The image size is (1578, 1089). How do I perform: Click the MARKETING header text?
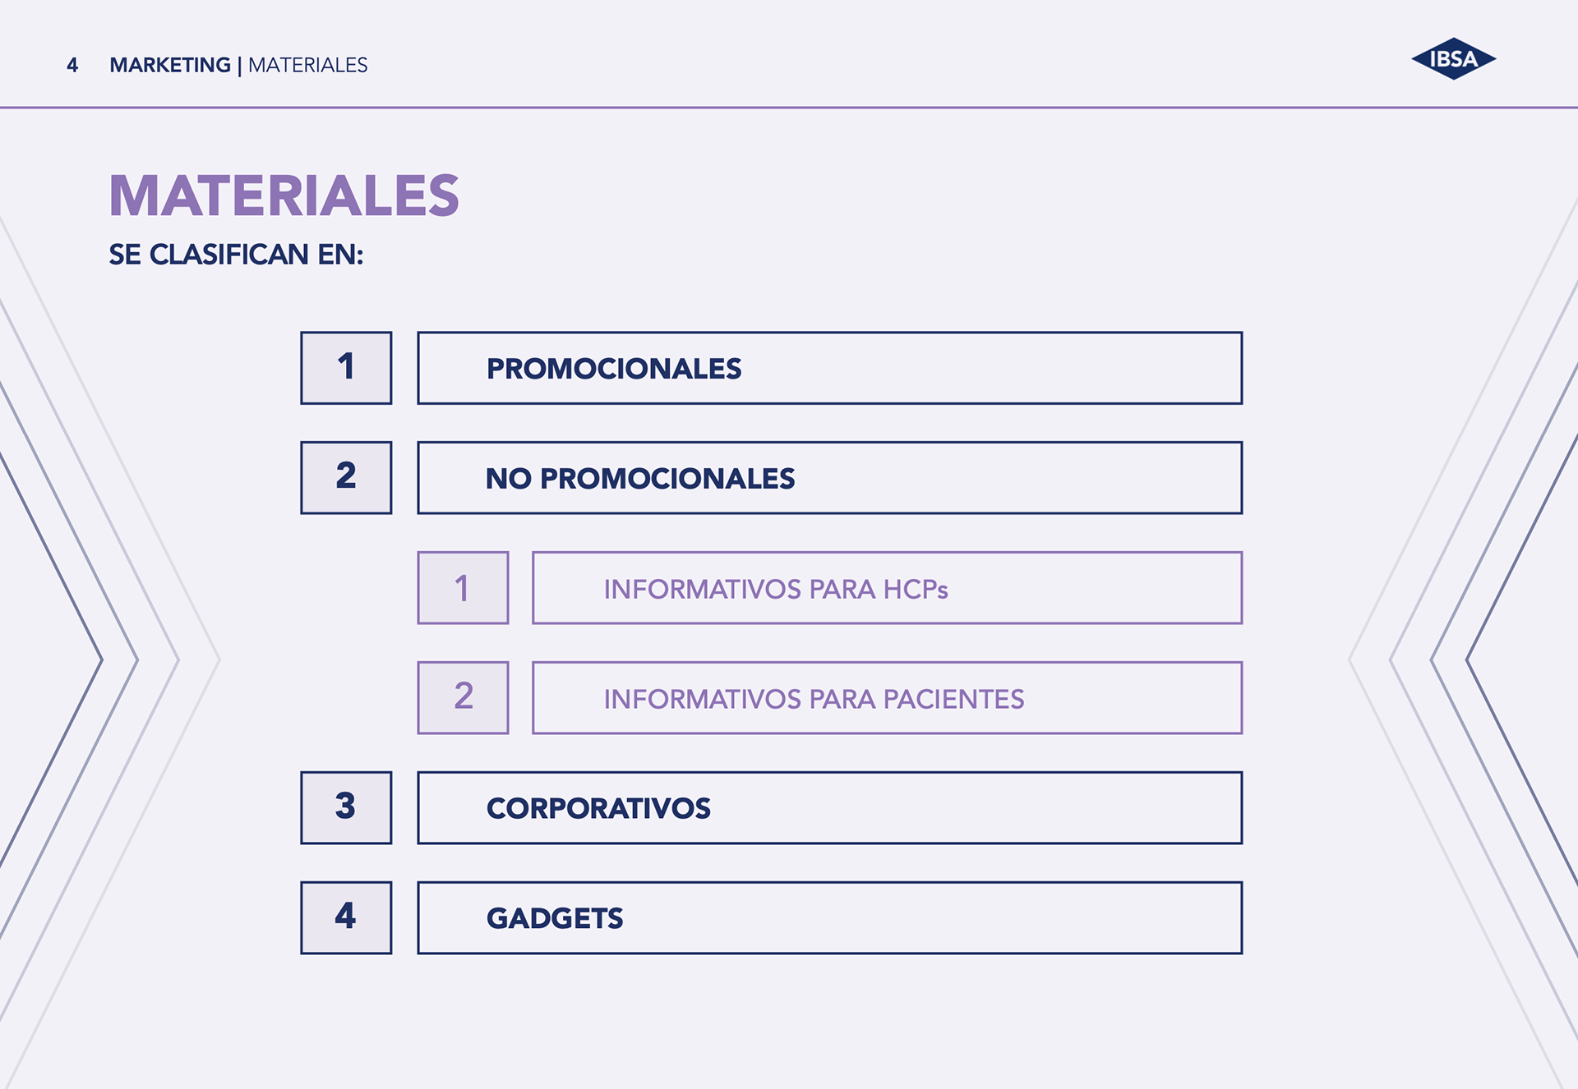tap(170, 65)
